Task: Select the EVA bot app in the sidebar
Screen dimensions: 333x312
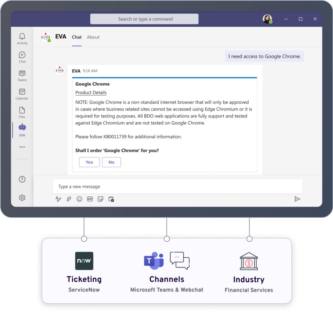Action: tap(22, 130)
